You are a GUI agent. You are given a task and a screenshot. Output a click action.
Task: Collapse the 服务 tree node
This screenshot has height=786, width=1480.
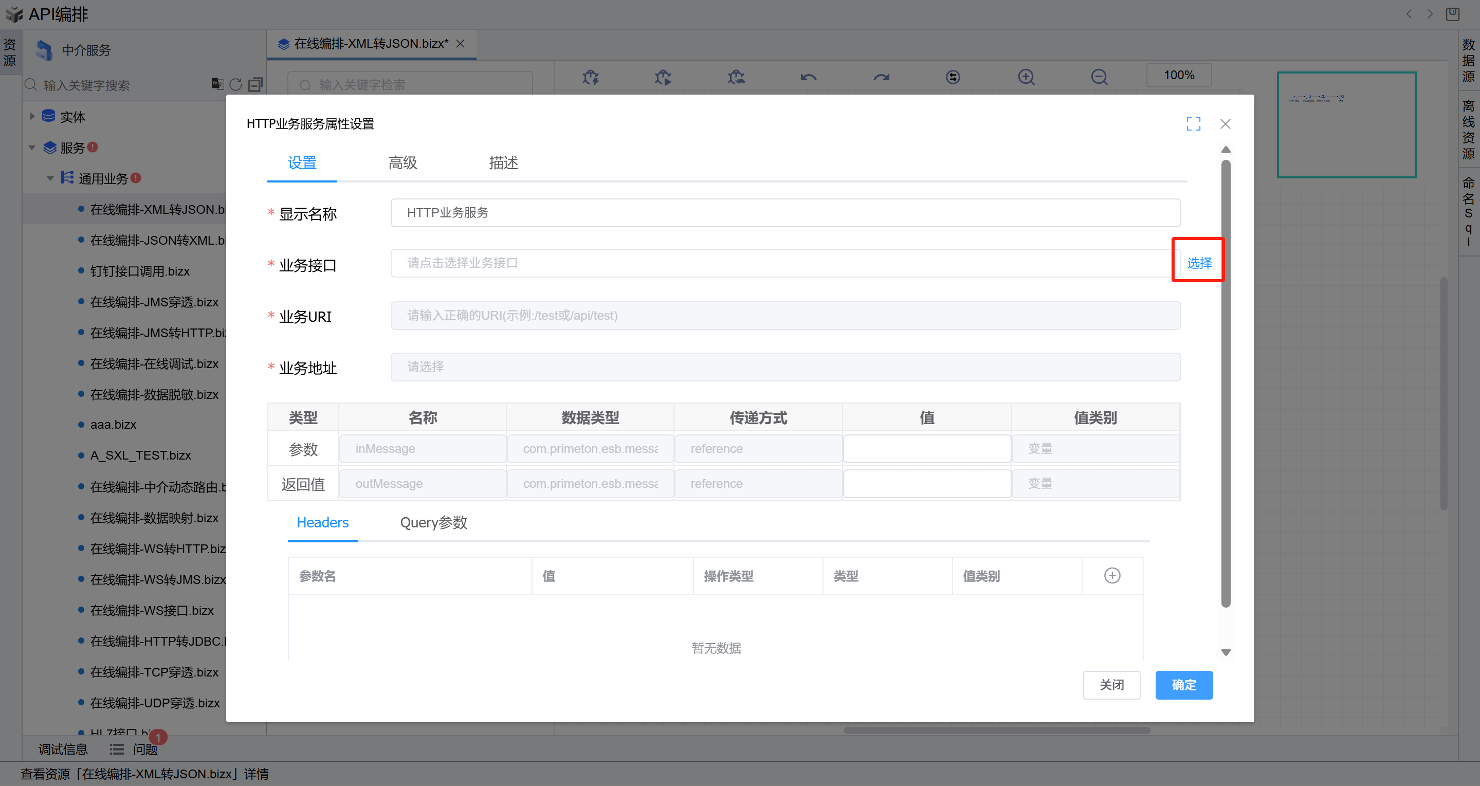point(32,148)
